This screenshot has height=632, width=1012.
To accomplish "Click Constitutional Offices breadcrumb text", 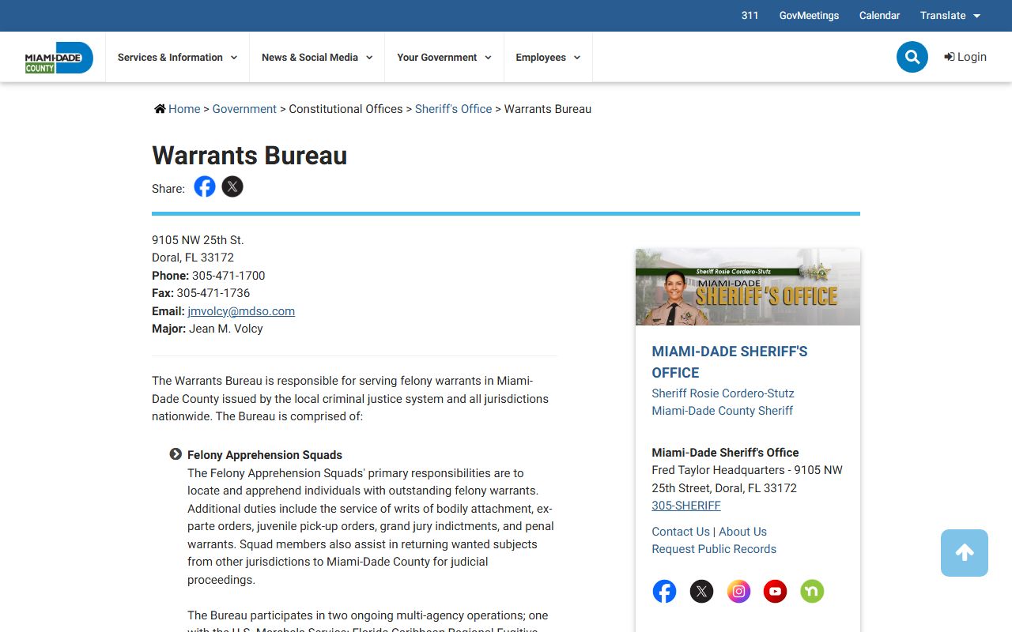I will (x=346, y=109).
